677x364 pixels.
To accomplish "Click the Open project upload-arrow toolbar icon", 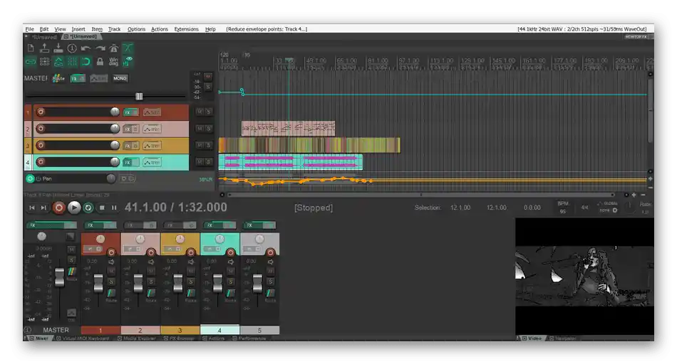I will [x=44, y=48].
